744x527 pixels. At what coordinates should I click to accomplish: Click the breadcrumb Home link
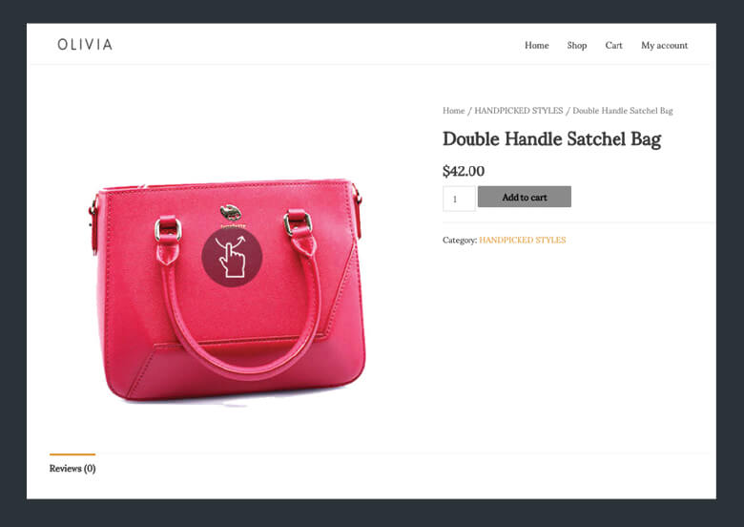point(454,111)
